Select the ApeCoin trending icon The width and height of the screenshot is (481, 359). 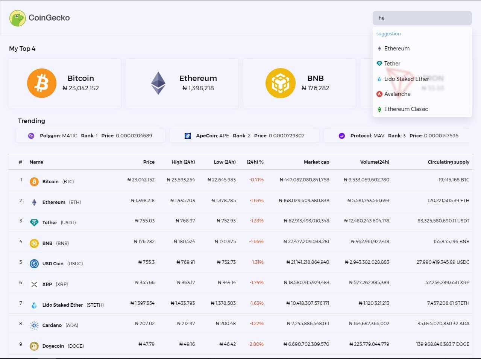[x=187, y=135]
